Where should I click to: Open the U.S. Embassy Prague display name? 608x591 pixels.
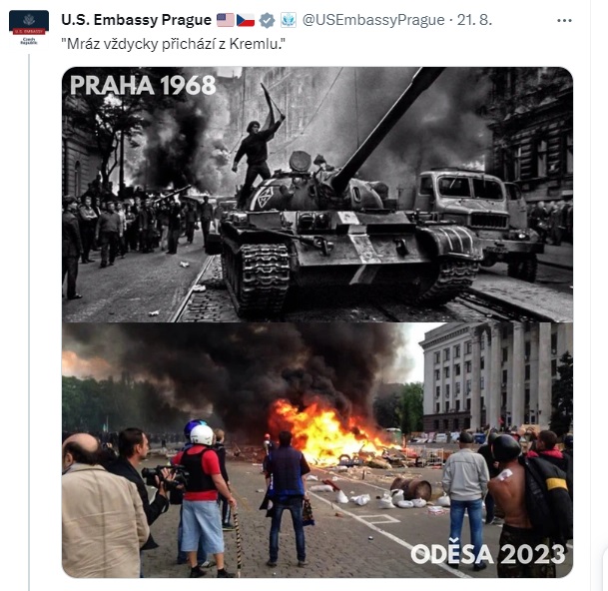[x=136, y=20]
